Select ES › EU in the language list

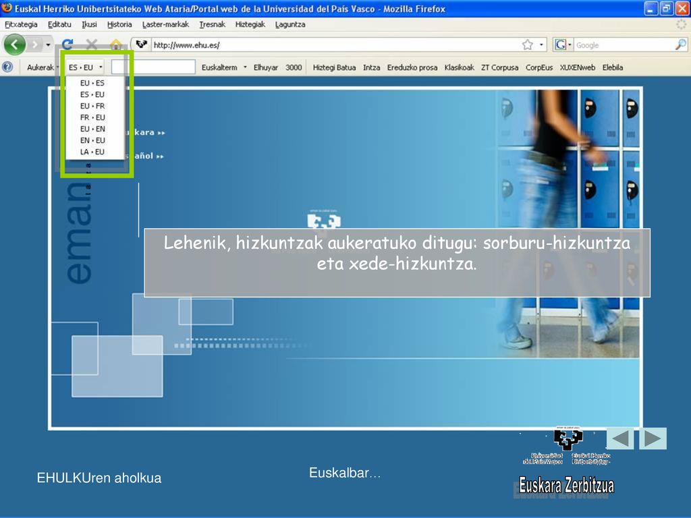92,94
